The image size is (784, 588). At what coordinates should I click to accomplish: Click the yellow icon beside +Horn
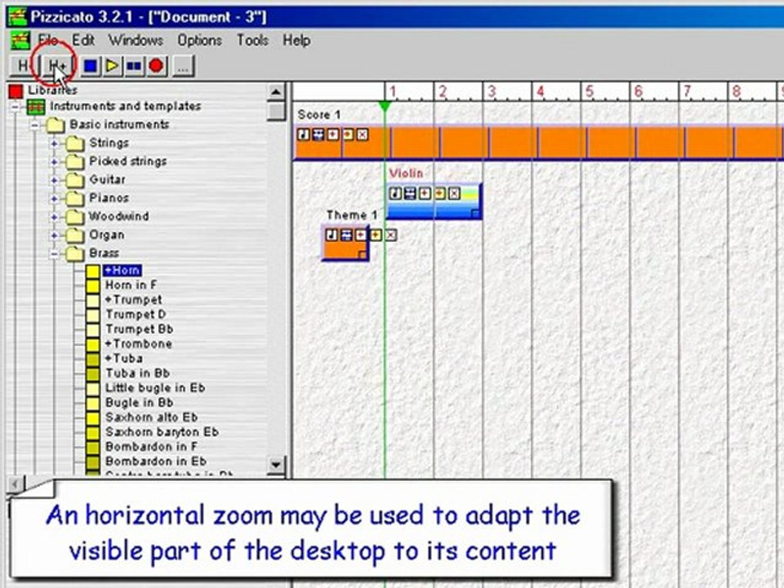tap(92, 271)
